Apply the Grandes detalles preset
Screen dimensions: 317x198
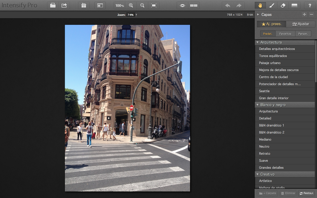[285, 168]
